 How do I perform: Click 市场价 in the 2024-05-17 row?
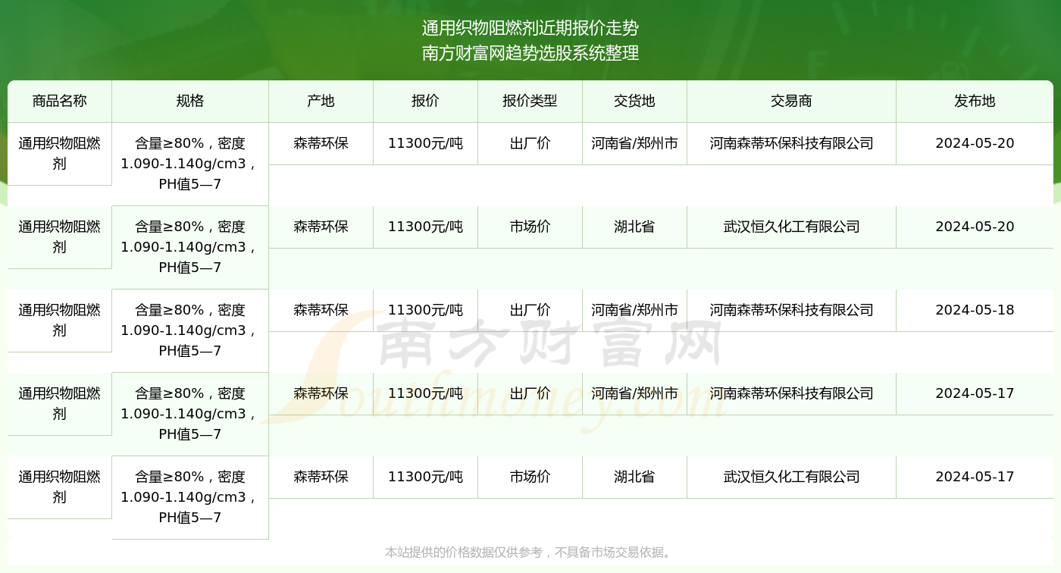(x=530, y=477)
